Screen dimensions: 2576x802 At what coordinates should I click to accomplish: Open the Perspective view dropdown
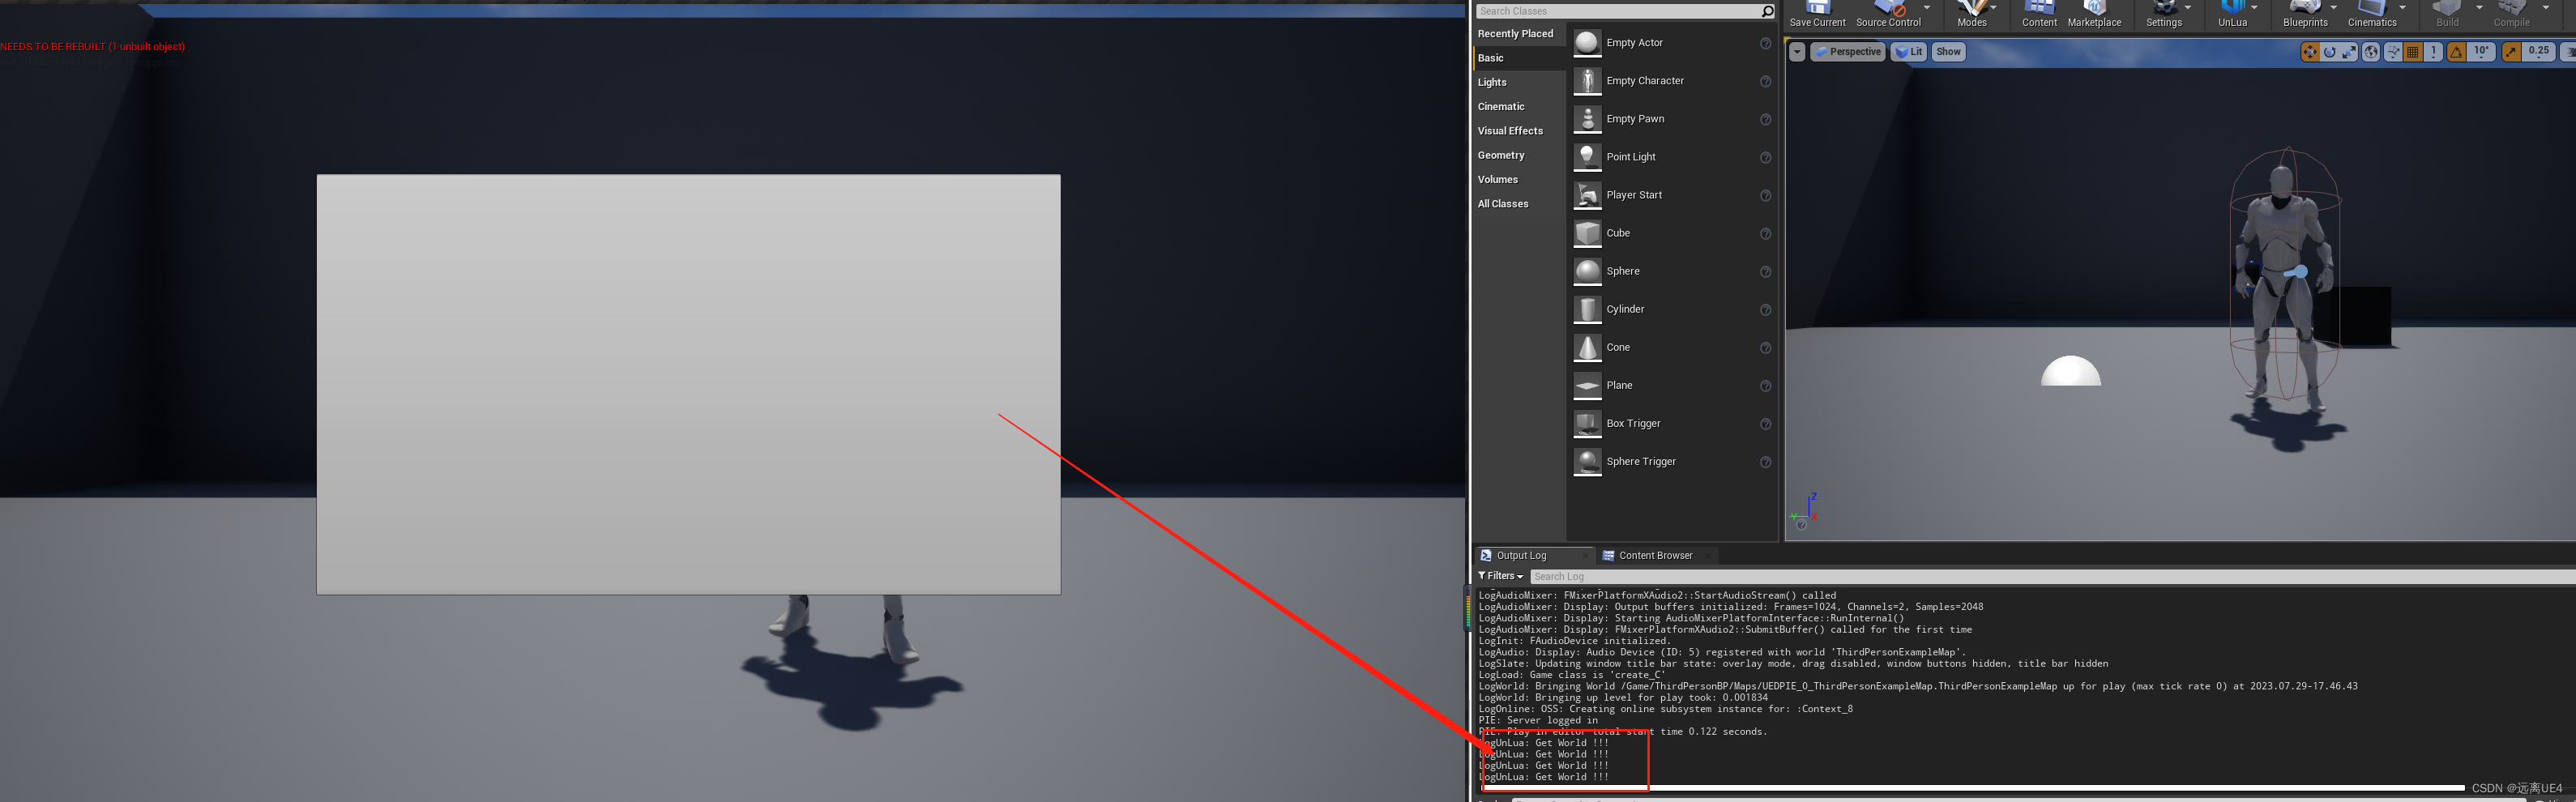pos(1848,51)
